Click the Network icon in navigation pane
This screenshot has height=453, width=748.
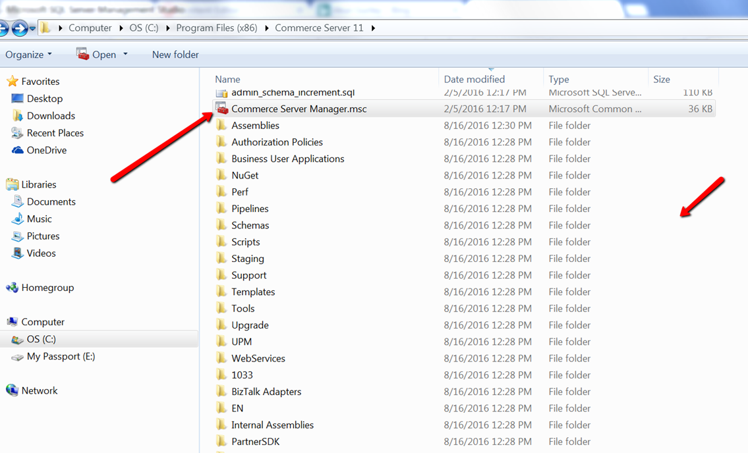tap(12, 390)
